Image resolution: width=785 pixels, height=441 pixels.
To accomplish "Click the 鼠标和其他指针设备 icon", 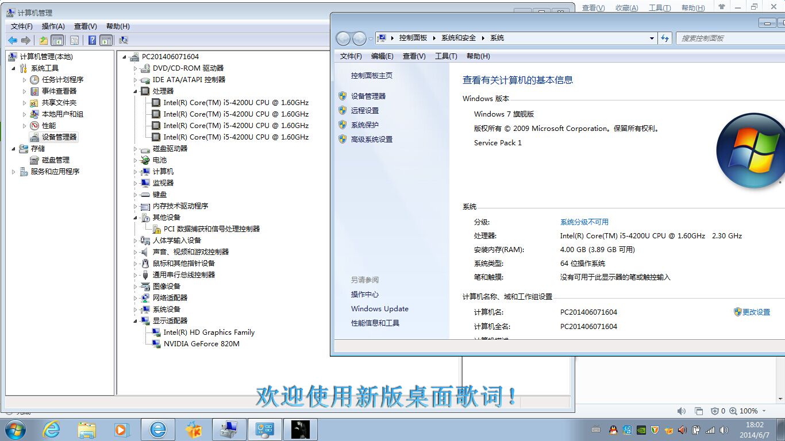I will click(145, 263).
